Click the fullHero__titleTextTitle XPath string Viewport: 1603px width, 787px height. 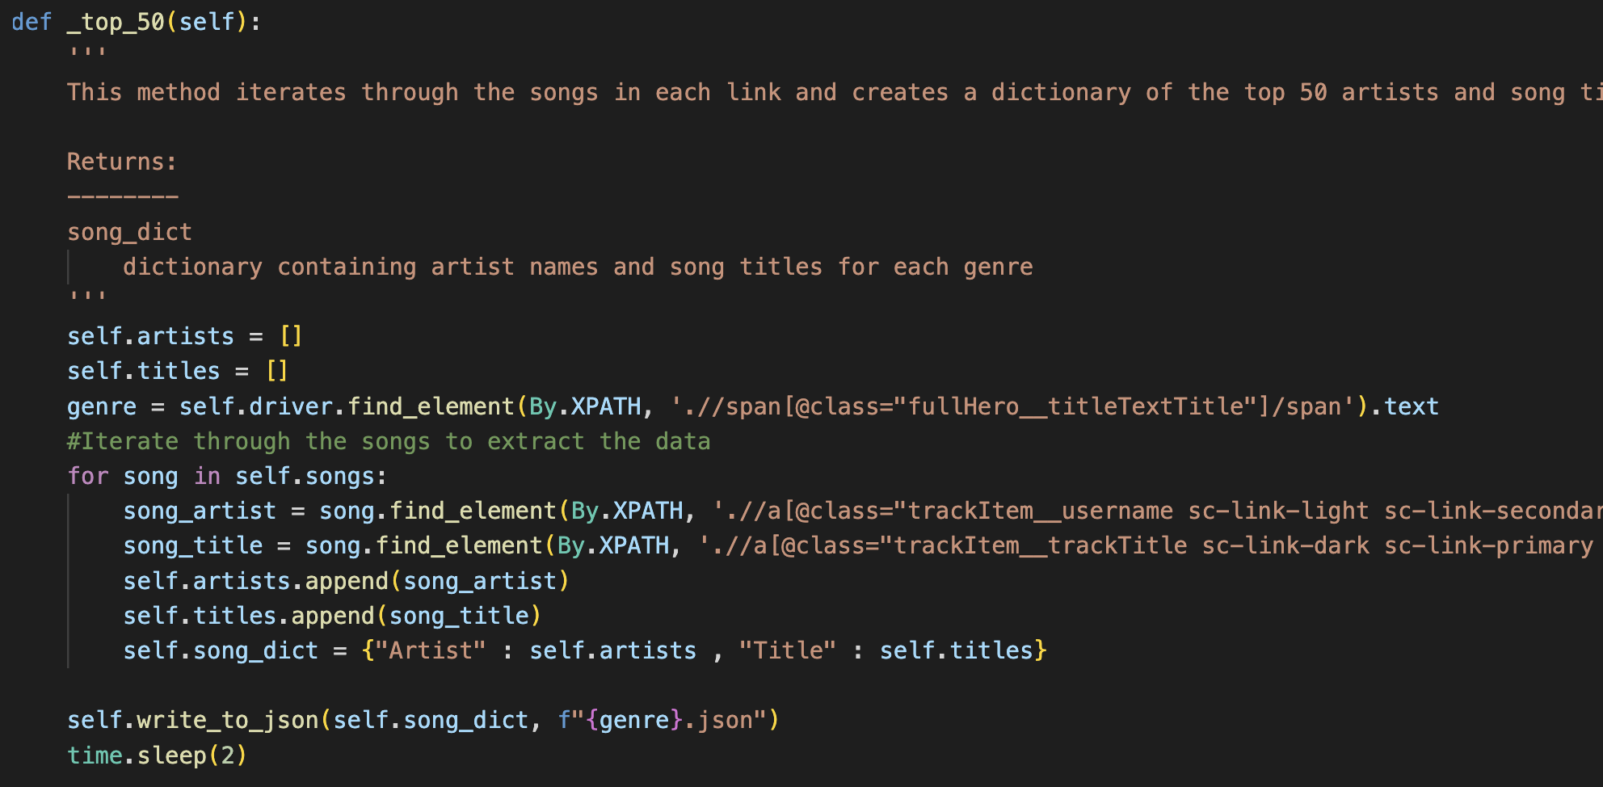coord(1013,406)
